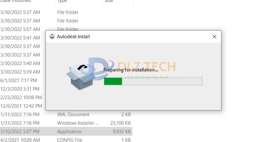Click the Autodesk Install title bar icon
The height and width of the screenshot is (142, 259).
(52, 37)
